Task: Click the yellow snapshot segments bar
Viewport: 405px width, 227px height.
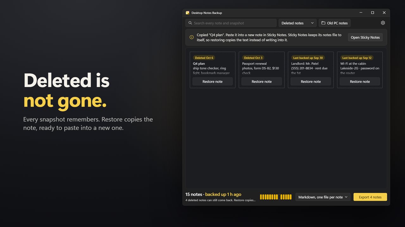Action: tap(276, 197)
